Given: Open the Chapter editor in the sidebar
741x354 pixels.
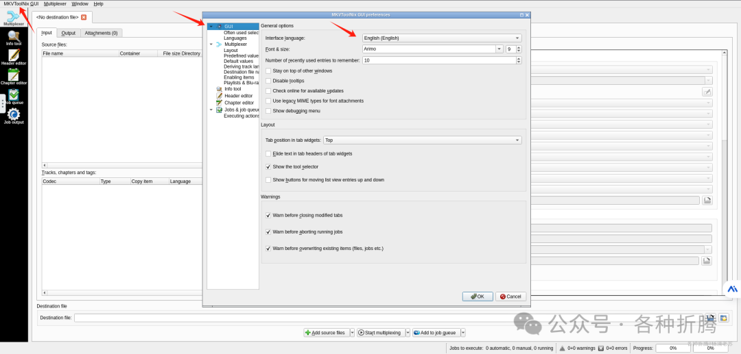Looking at the screenshot, I should coord(14,77).
